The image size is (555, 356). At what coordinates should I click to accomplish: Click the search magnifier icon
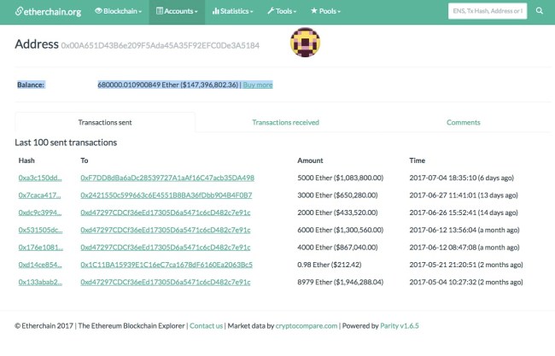point(540,11)
